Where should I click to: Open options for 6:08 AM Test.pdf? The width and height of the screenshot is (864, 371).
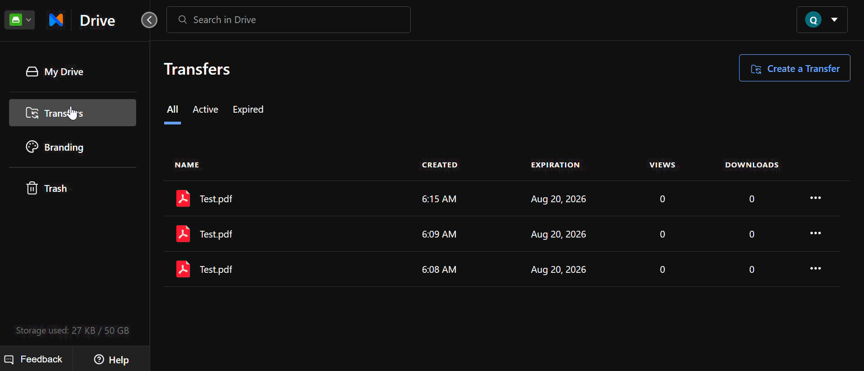816,268
